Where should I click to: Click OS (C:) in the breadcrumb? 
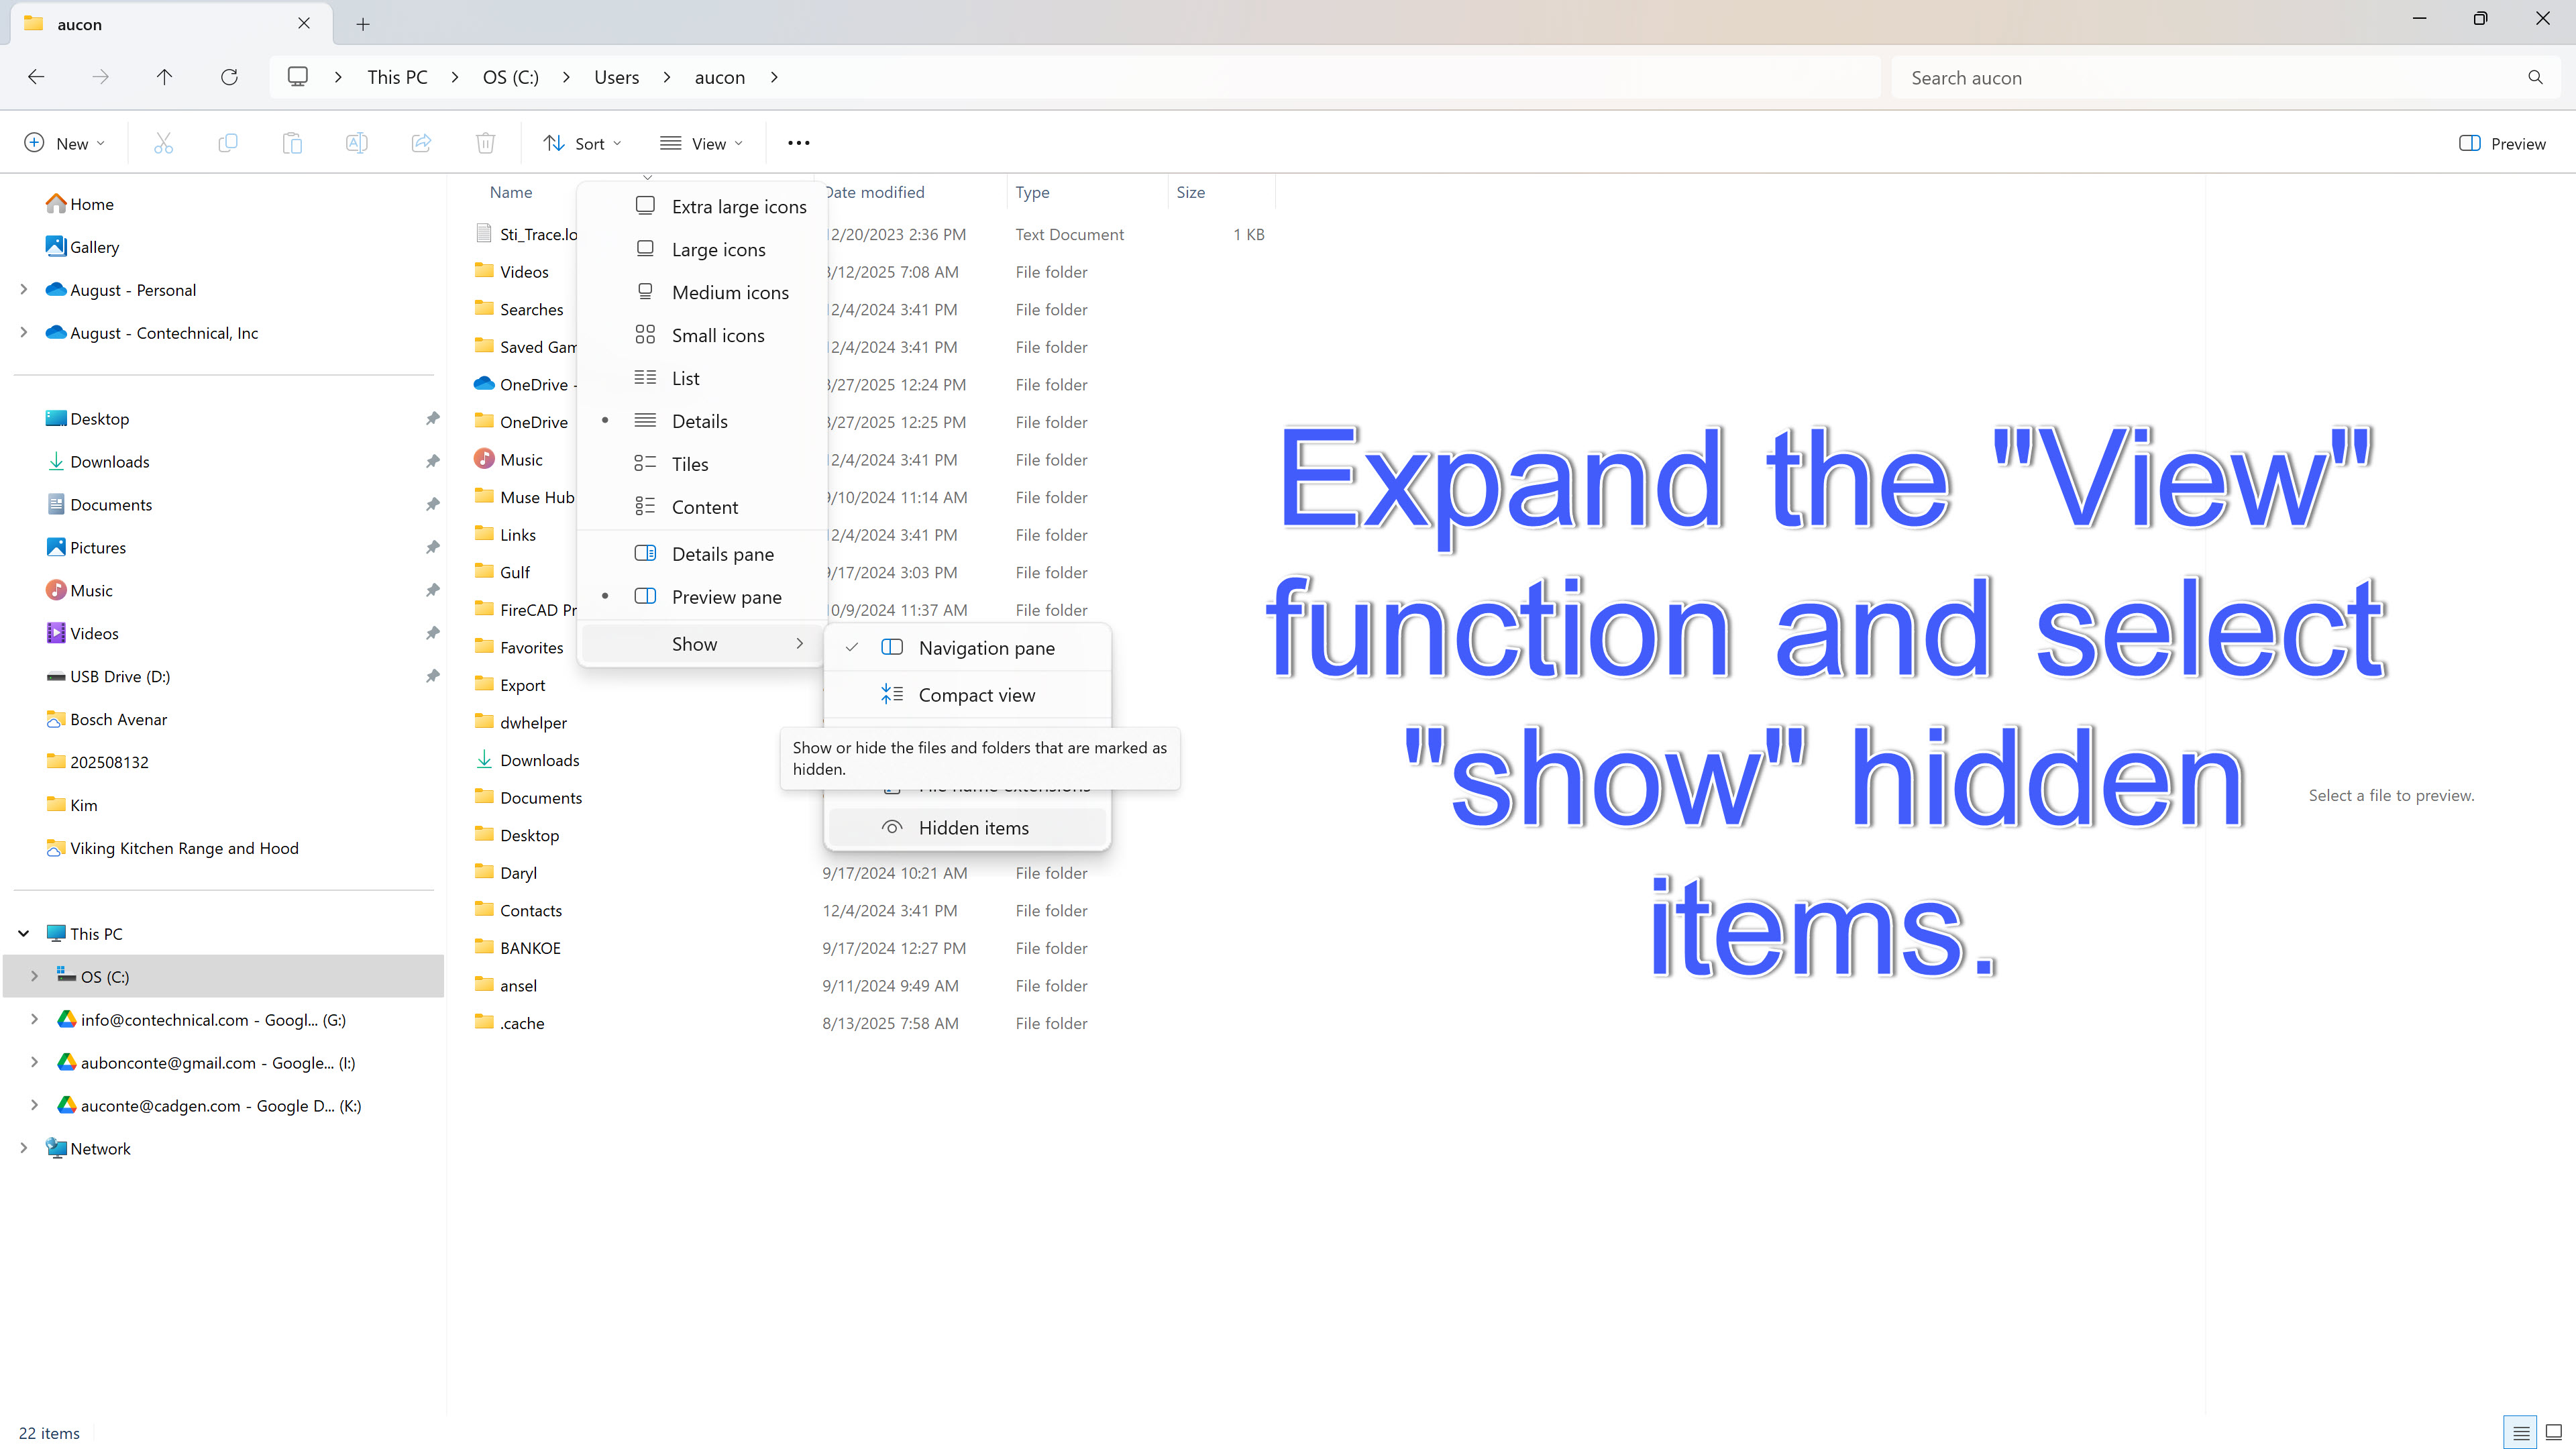(511, 77)
